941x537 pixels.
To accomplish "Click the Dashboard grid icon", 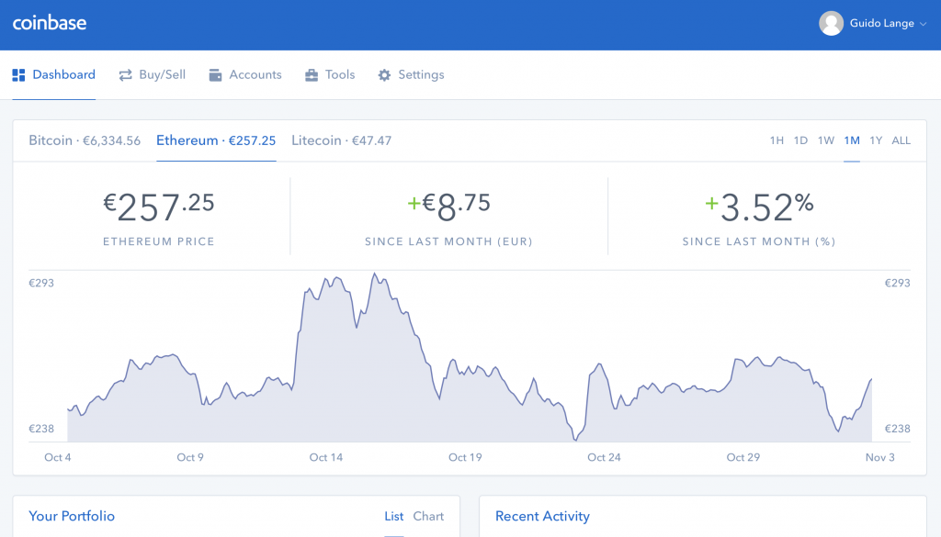I will coord(18,75).
